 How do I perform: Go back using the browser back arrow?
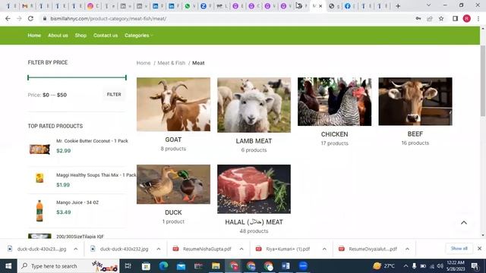pyautogui.click(x=8, y=18)
